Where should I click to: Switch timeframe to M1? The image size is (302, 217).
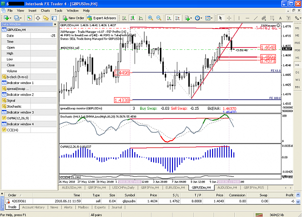pos(297,28)
